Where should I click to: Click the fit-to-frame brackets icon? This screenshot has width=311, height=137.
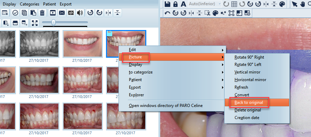click(231, 13)
